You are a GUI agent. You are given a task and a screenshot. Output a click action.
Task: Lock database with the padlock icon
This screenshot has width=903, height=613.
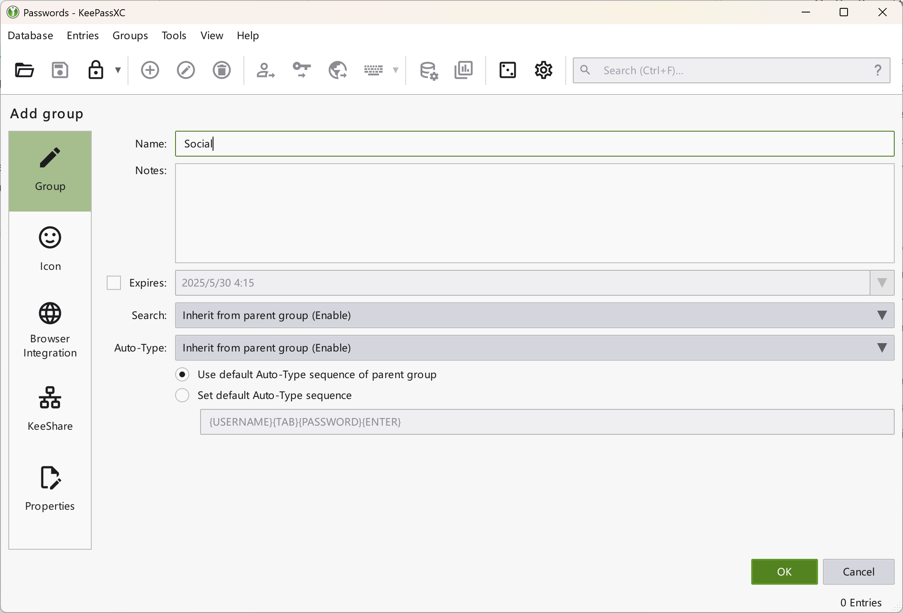[96, 70]
